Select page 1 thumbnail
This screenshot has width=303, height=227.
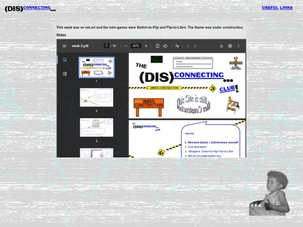tap(97, 67)
